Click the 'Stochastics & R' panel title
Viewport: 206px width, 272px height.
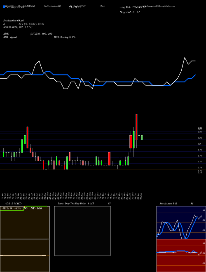point(169,204)
